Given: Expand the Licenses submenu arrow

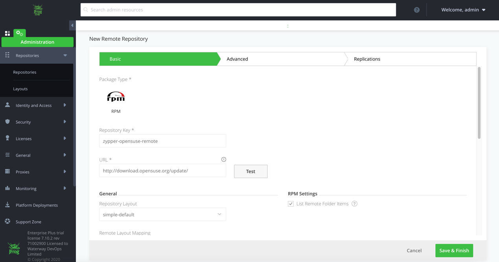Looking at the screenshot, I should click(x=65, y=138).
